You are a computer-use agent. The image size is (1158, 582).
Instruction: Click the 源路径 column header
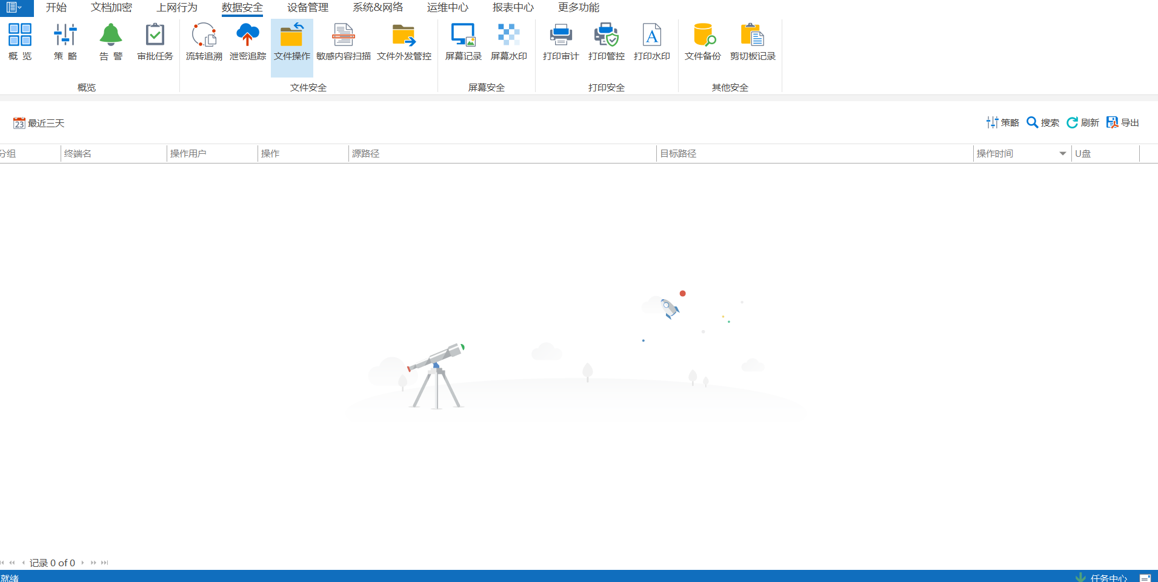coord(503,154)
